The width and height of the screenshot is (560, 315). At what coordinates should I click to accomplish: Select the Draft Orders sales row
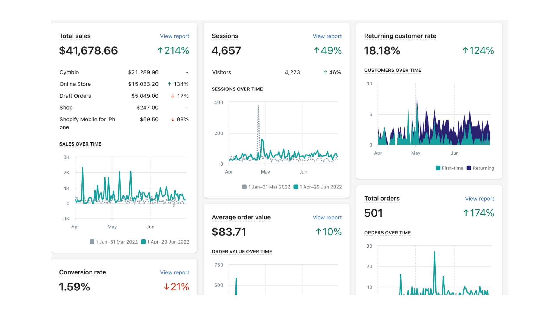click(x=124, y=96)
